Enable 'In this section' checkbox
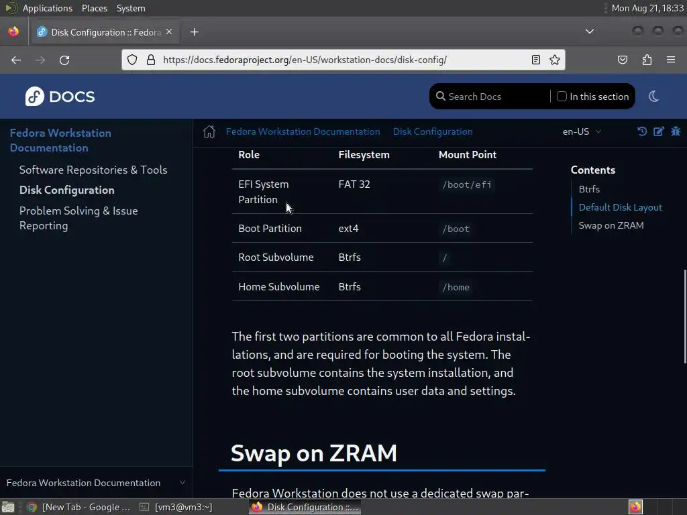The image size is (687, 515). pyautogui.click(x=562, y=97)
